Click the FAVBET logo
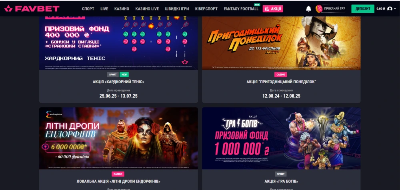400x190 pixels. click(x=32, y=9)
